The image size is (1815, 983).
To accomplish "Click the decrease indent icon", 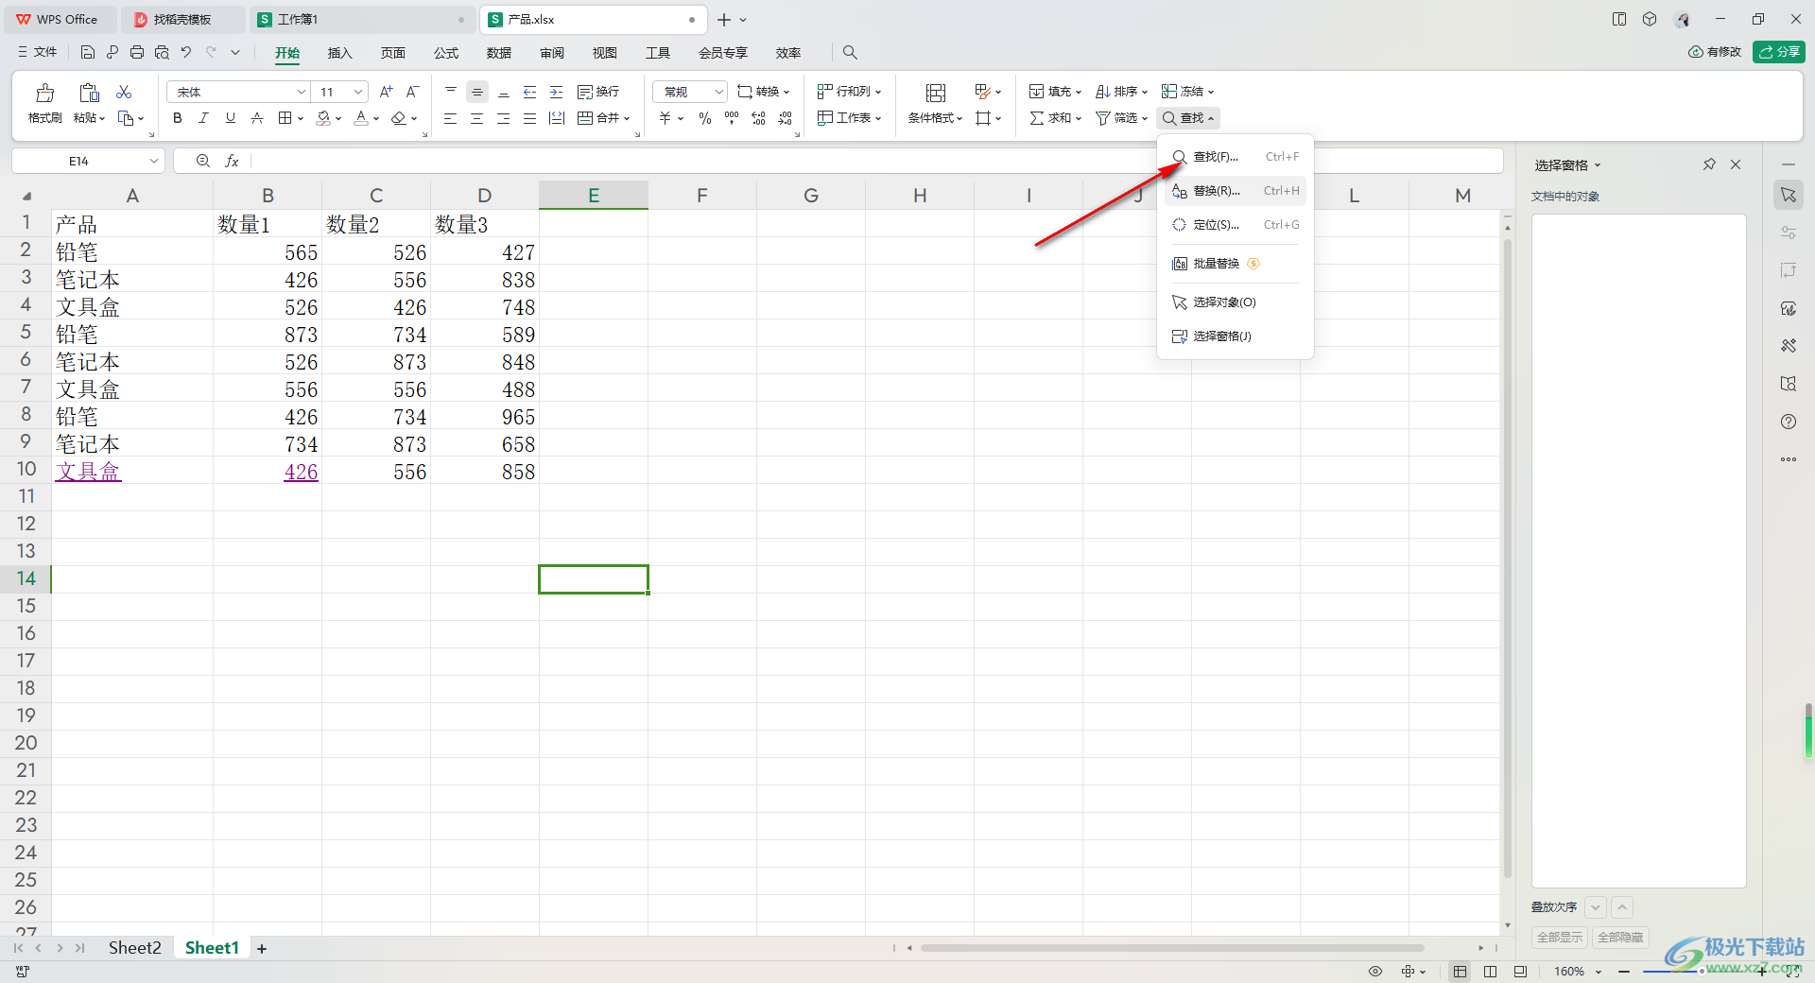I will [530, 92].
